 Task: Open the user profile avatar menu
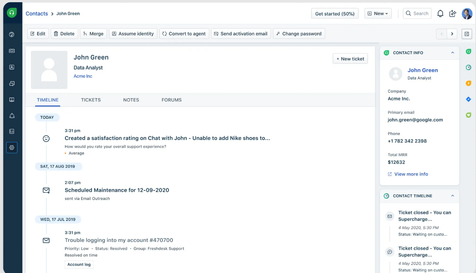tap(467, 13)
